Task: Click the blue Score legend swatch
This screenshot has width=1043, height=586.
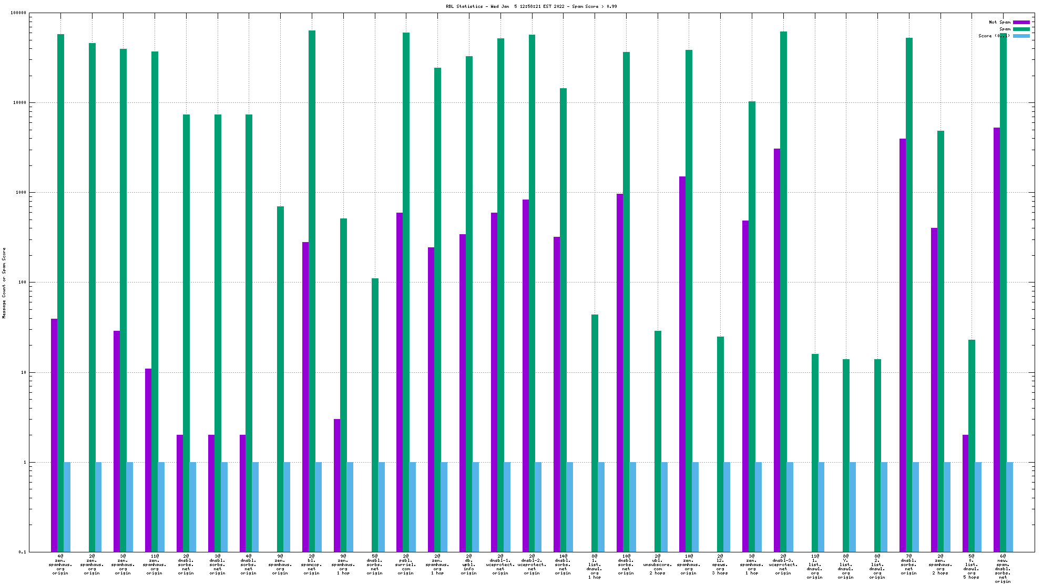Action: (x=1021, y=36)
